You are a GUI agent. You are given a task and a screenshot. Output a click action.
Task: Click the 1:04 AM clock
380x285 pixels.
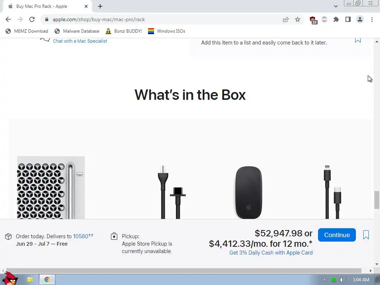point(361,280)
